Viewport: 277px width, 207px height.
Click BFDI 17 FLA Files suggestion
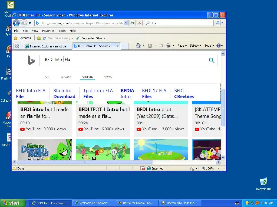tap(154, 94)
